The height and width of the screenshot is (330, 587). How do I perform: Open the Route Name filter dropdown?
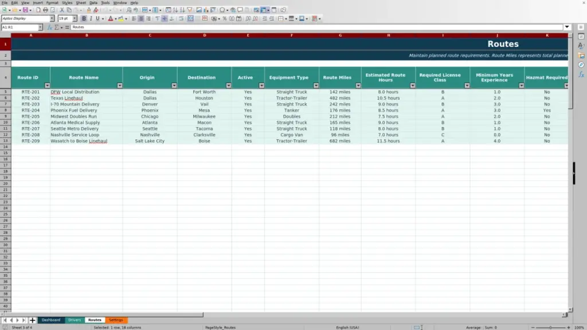click(x=120, y=86)
